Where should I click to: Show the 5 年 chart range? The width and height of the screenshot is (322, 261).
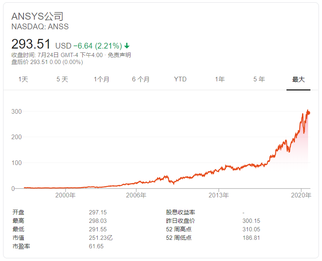tap(259, 79)
